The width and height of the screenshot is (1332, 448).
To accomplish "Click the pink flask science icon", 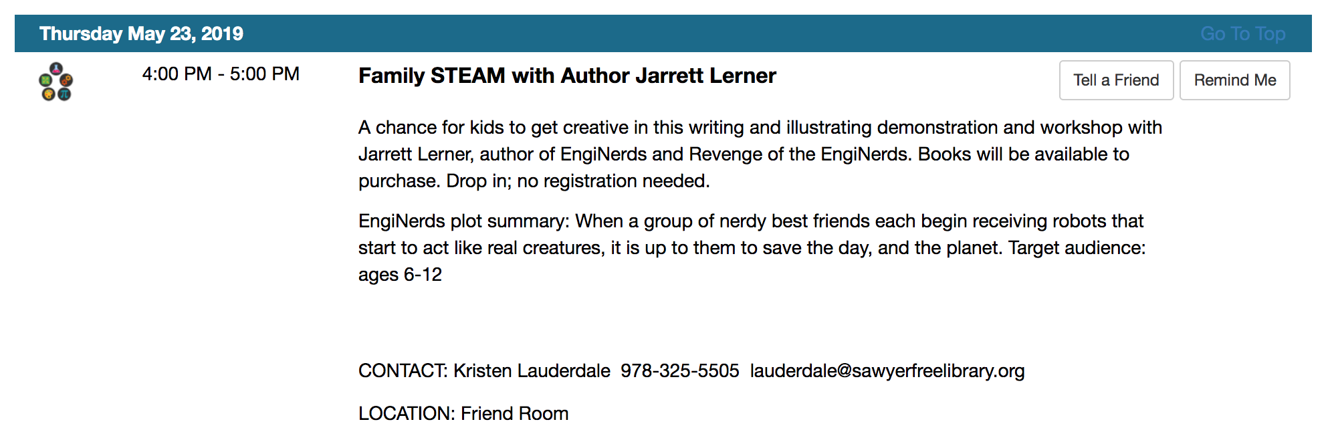I will click(x=56, y=68).
